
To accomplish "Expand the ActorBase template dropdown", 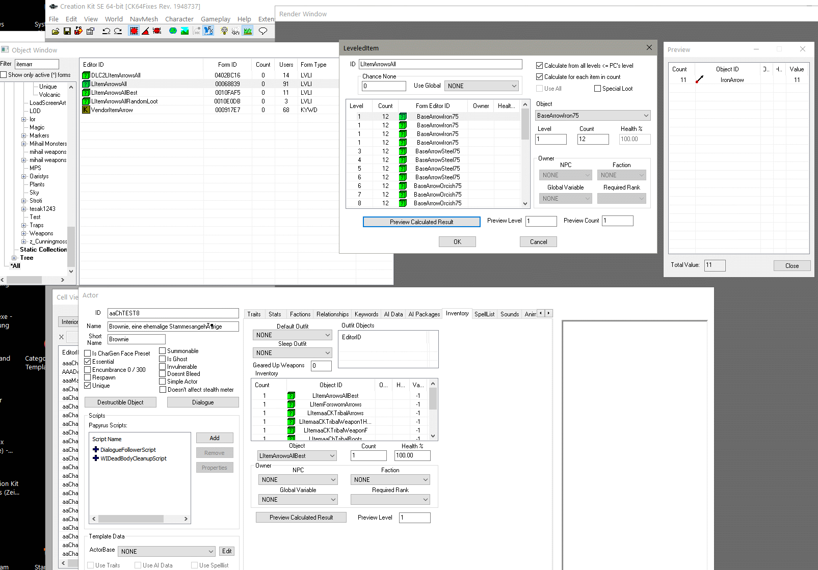I will pyautogui.click(x=166, y=552).
